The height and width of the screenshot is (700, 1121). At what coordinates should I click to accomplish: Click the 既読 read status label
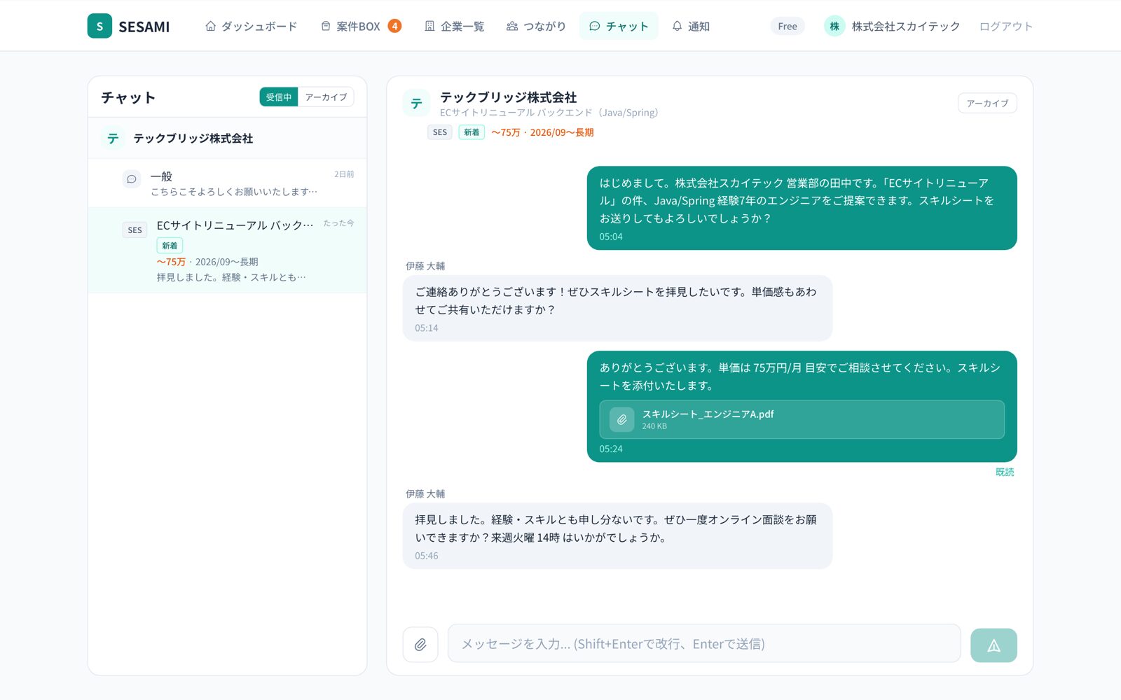point(1005,472)
